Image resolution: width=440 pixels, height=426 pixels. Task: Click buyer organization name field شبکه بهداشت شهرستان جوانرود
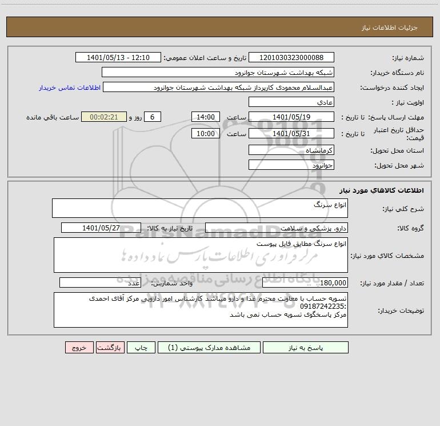tap(218, 72)
